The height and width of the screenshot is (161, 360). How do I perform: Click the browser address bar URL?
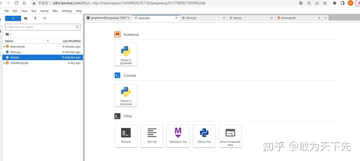(x=129, y=3)
